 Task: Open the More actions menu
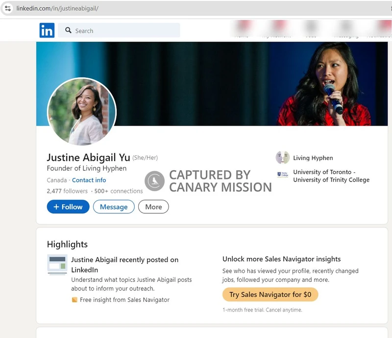pos(153,207)
